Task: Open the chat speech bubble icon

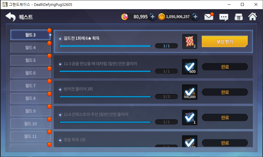Action: click(224, 17)
